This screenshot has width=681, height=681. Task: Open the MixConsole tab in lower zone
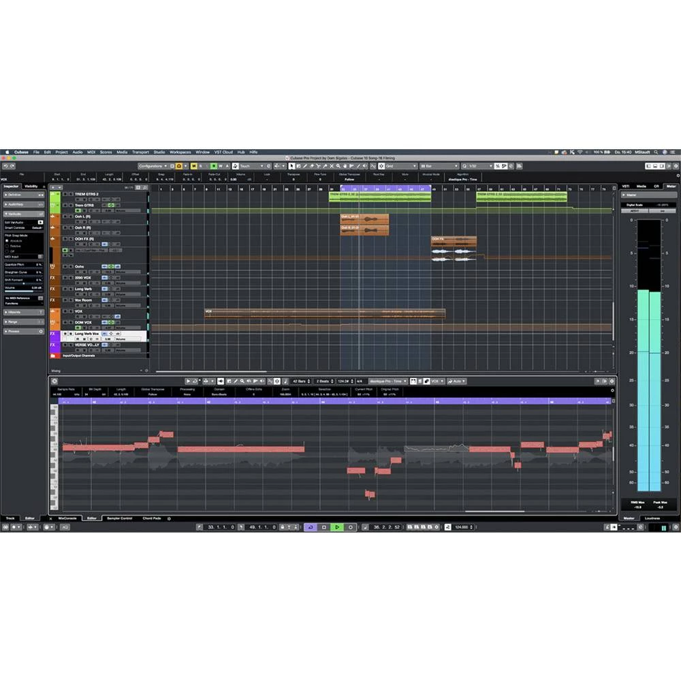pos(67,518)
